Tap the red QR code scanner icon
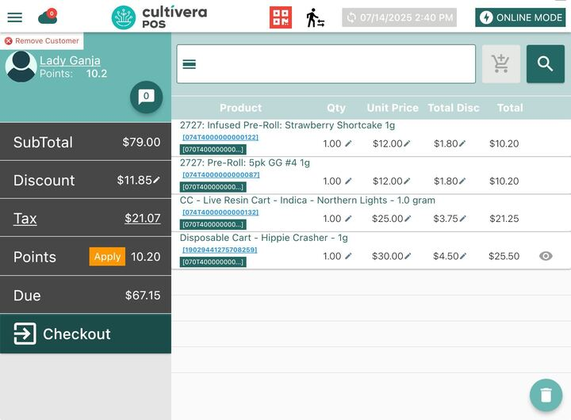This screenshot has height=420, width=571. [x=281, y=17]
